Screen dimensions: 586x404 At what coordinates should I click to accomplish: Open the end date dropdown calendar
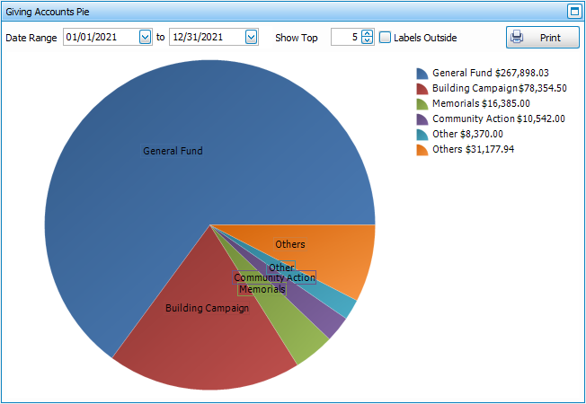click(x=251, y=38)
